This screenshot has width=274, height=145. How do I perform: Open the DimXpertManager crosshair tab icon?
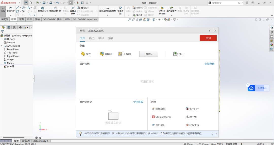coord(20,27)
